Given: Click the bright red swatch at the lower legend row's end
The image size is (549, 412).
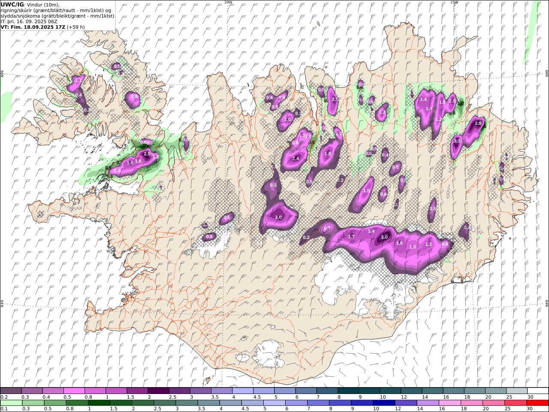Looking at the screenshot, I should click(537, 403).
